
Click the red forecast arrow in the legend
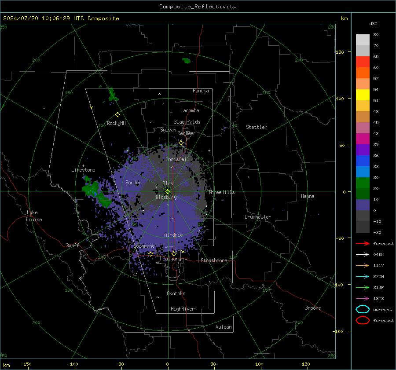pos(363,243)
